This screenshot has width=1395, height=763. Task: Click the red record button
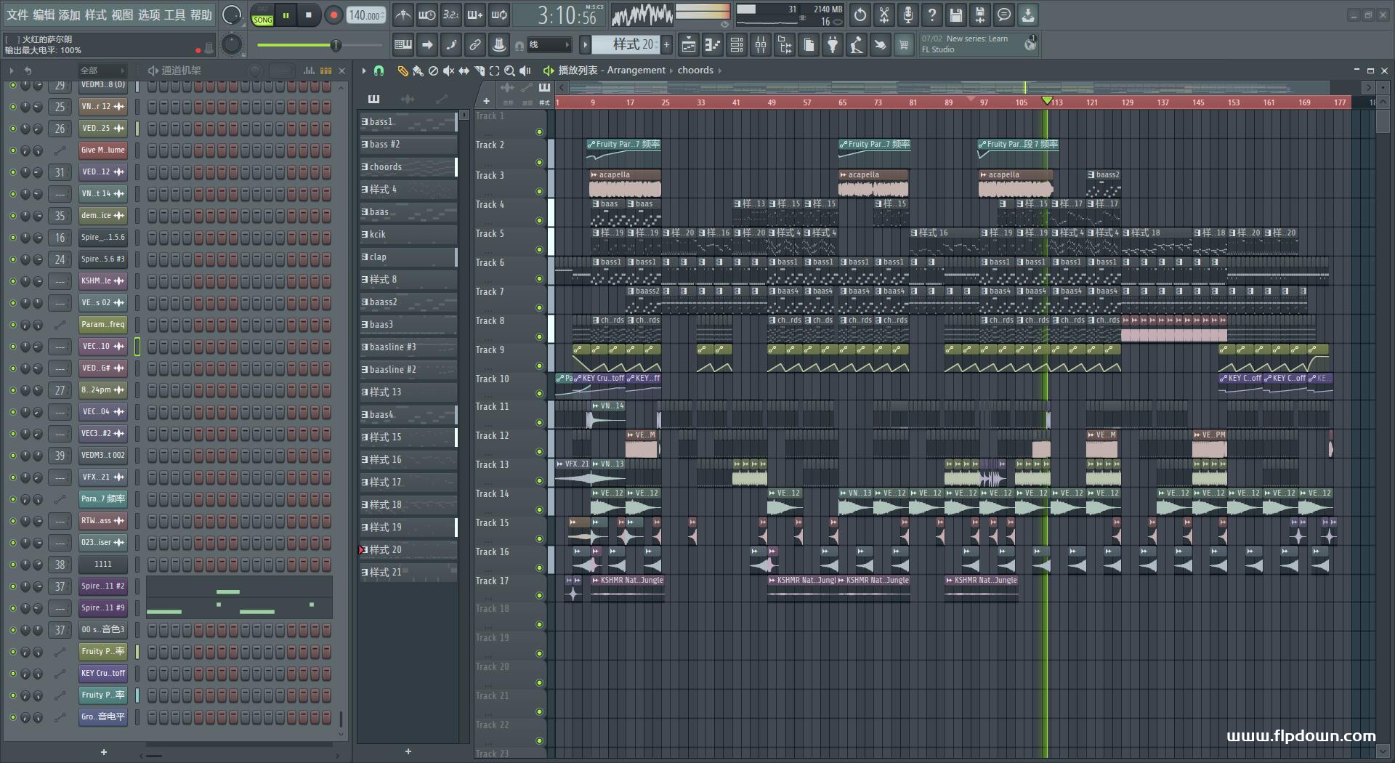[x=333, y=15]
